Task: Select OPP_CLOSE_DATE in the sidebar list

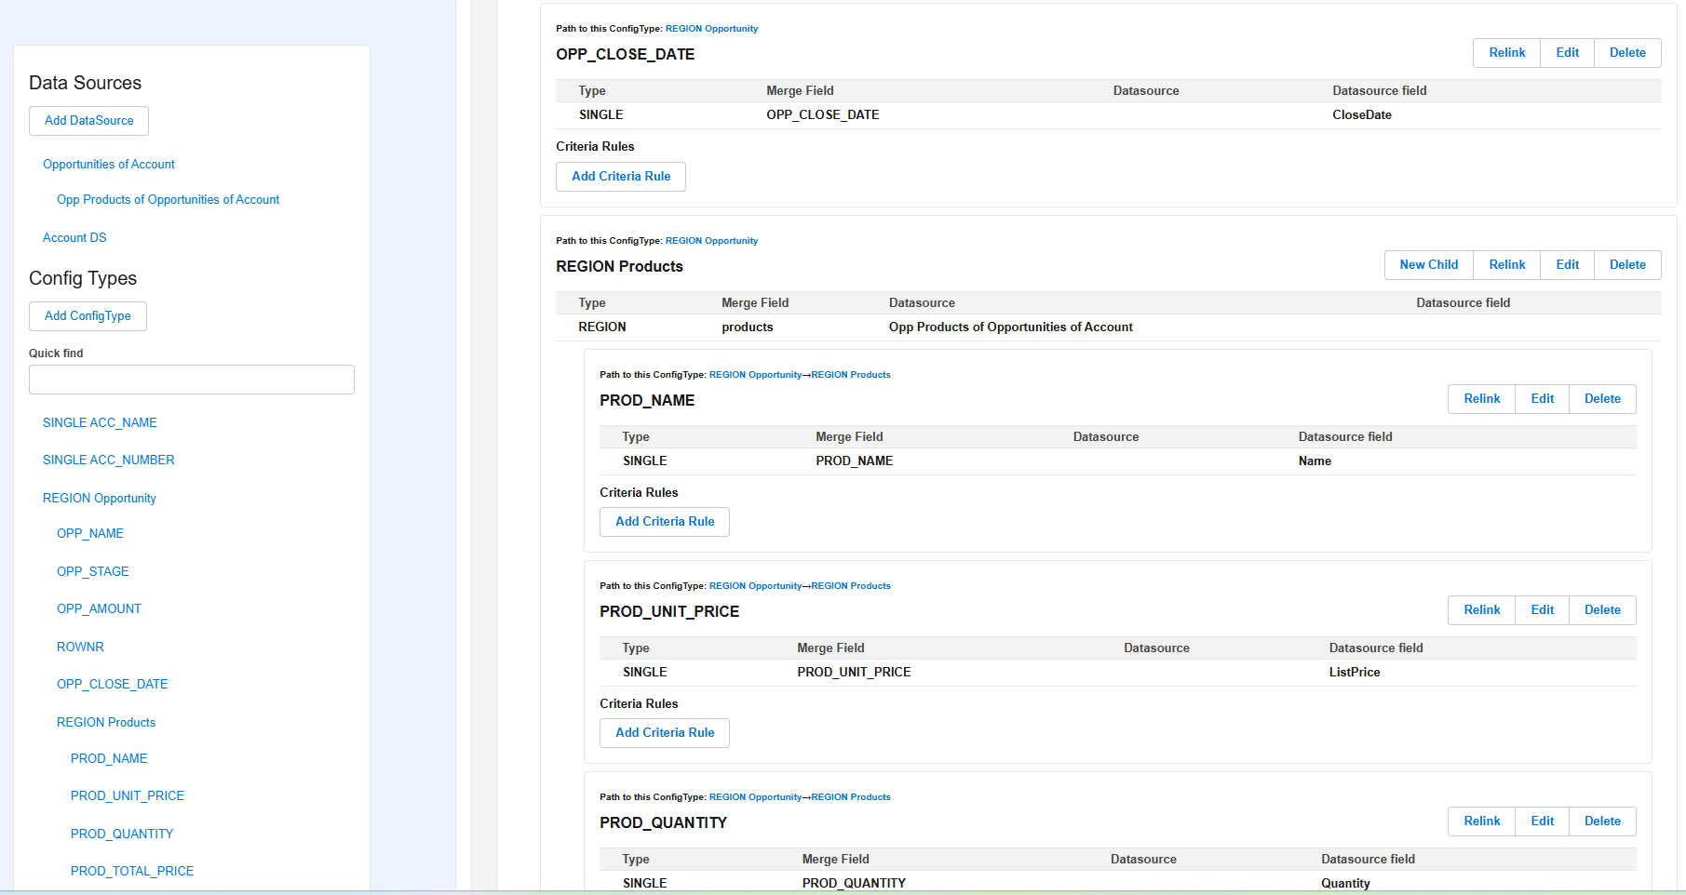Action: pyautogui.click(x=113, y=685)
